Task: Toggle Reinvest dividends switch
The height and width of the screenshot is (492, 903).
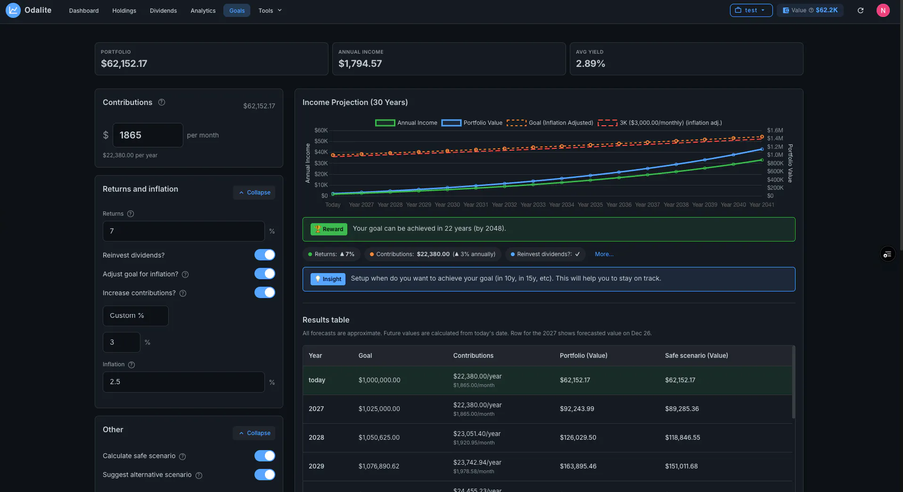Action: coord(265,255)
